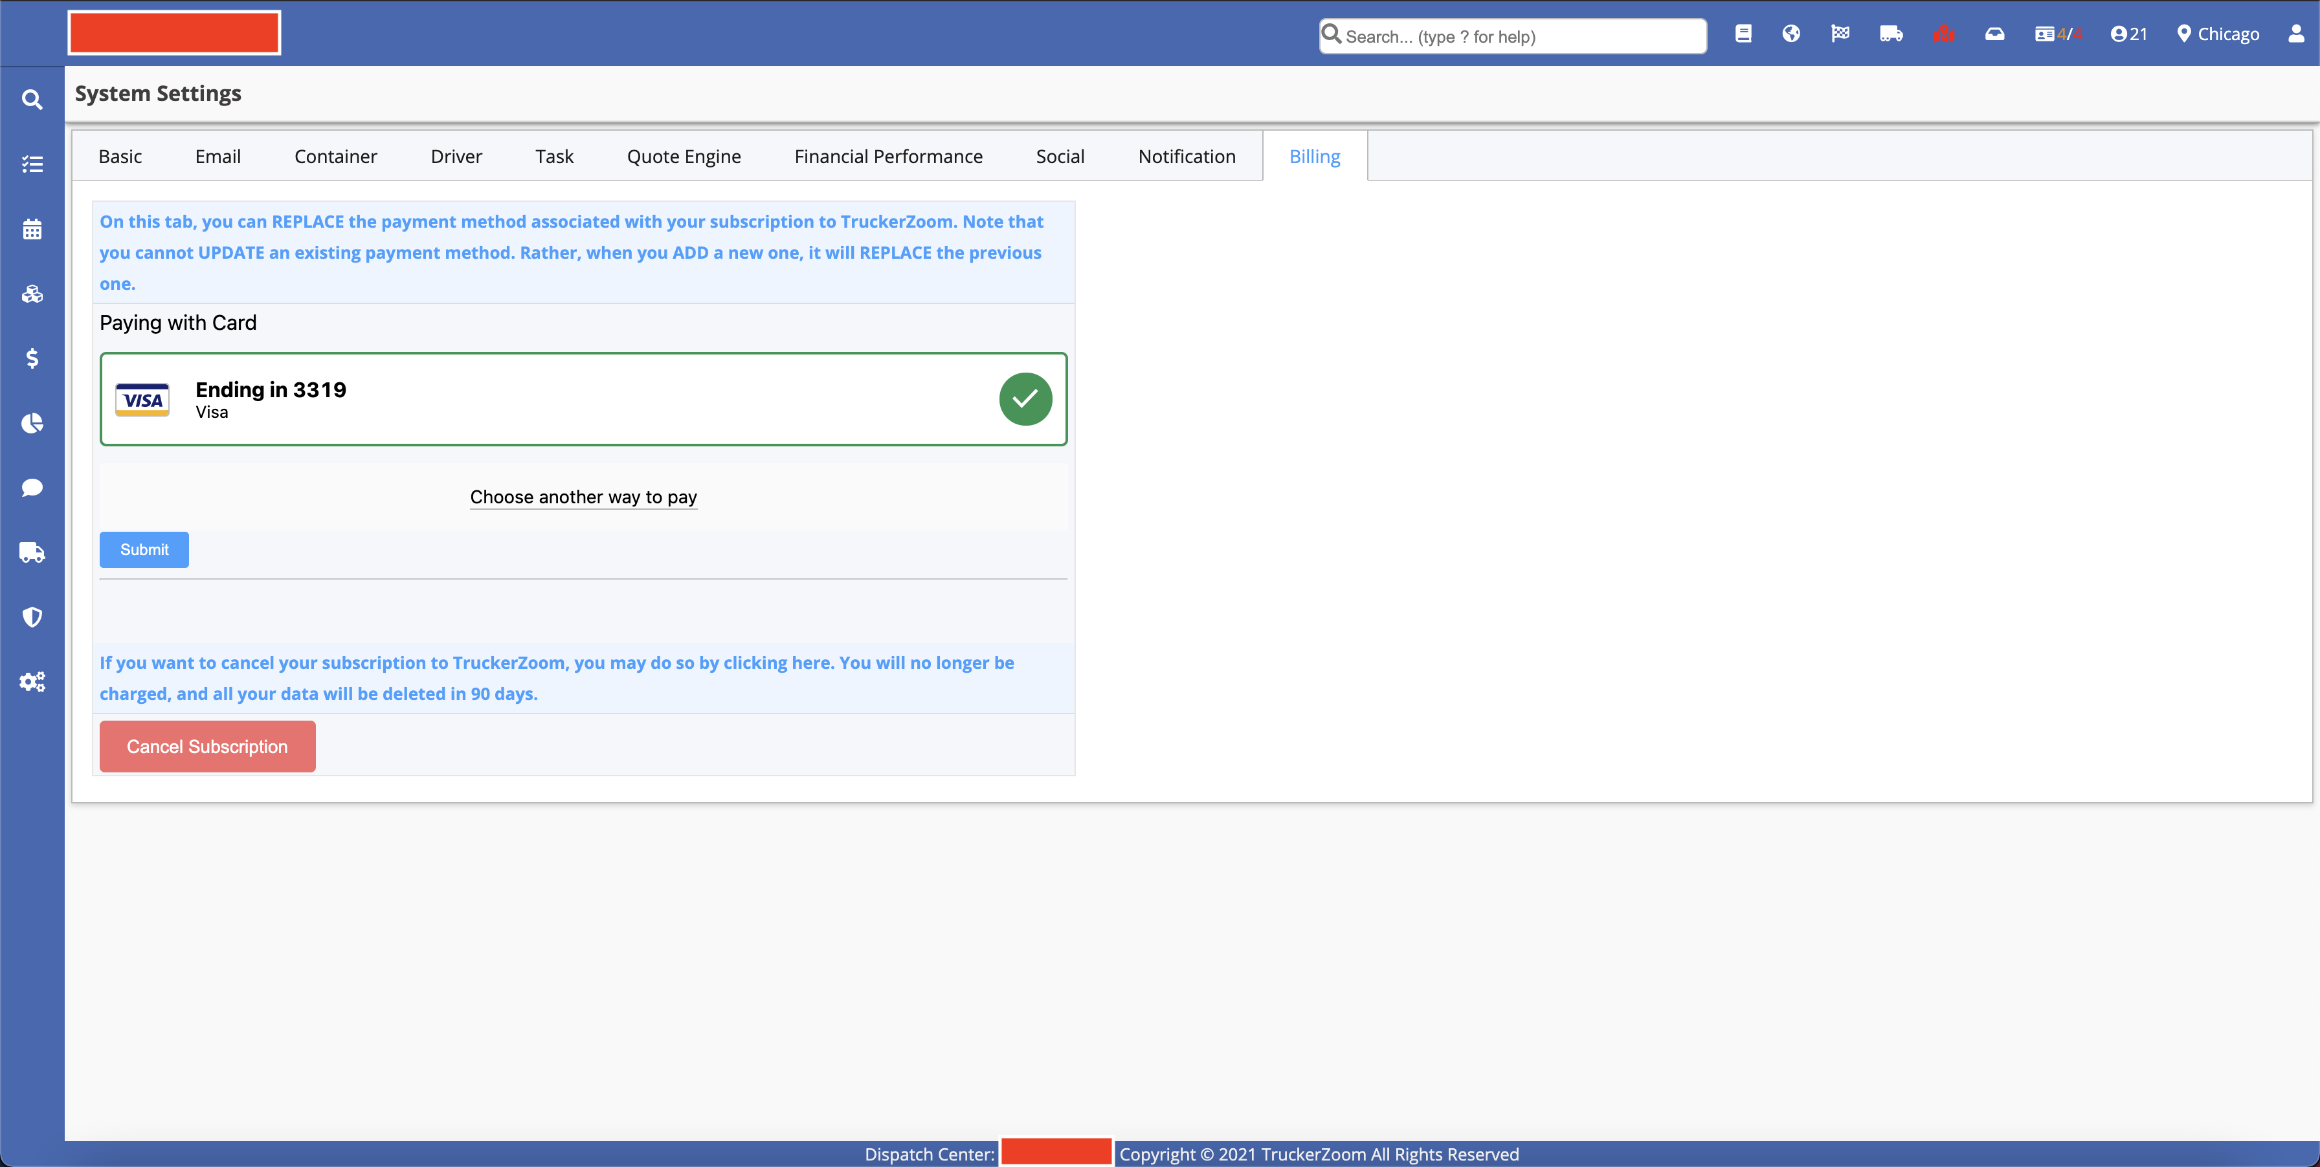This screenshot has height=1167, width=2320.
Task: Click the search input field
Action: click(1521, 37)
